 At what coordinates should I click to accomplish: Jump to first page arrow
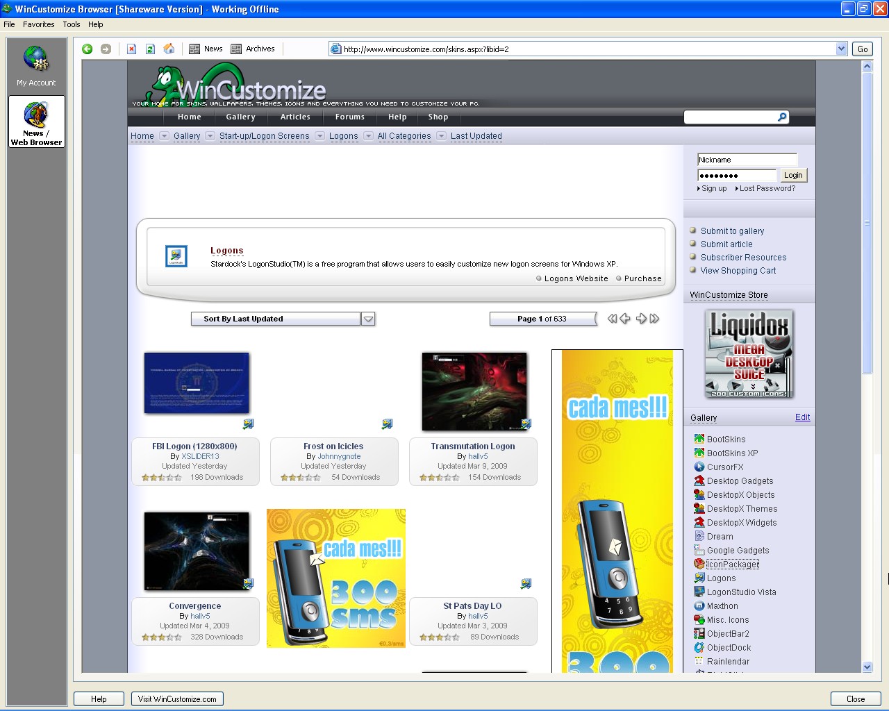[612, 319]
